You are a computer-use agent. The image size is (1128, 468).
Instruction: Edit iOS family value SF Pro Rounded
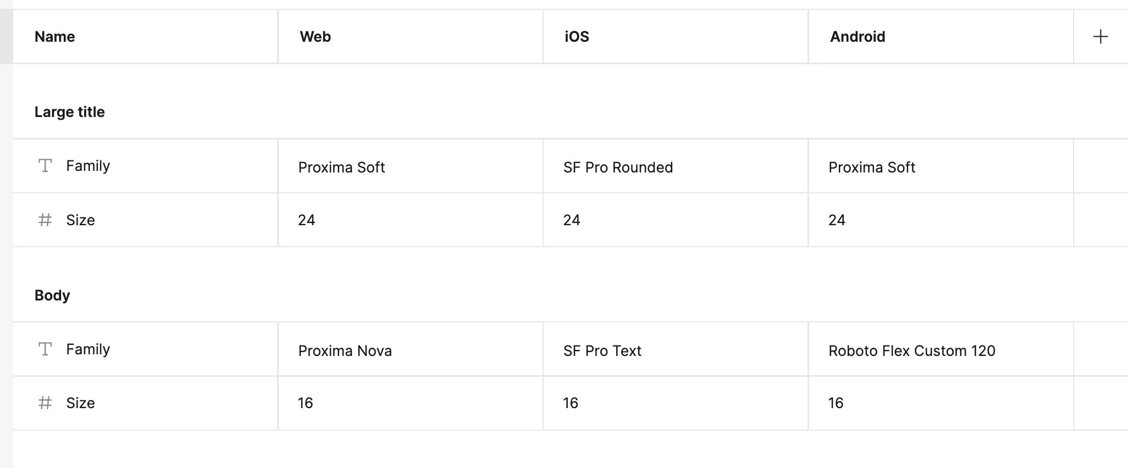[676, 166]
